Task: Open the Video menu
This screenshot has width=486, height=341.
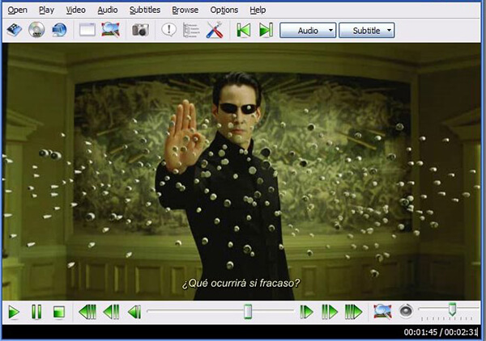Action: point(75,11)
